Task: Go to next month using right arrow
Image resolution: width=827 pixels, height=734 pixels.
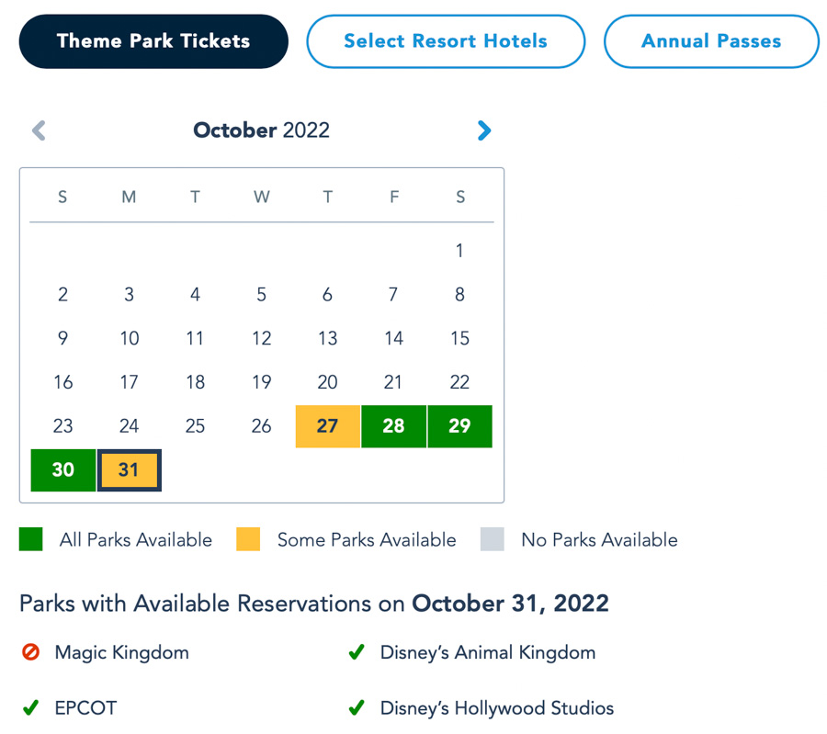Action: click(484, 130)
